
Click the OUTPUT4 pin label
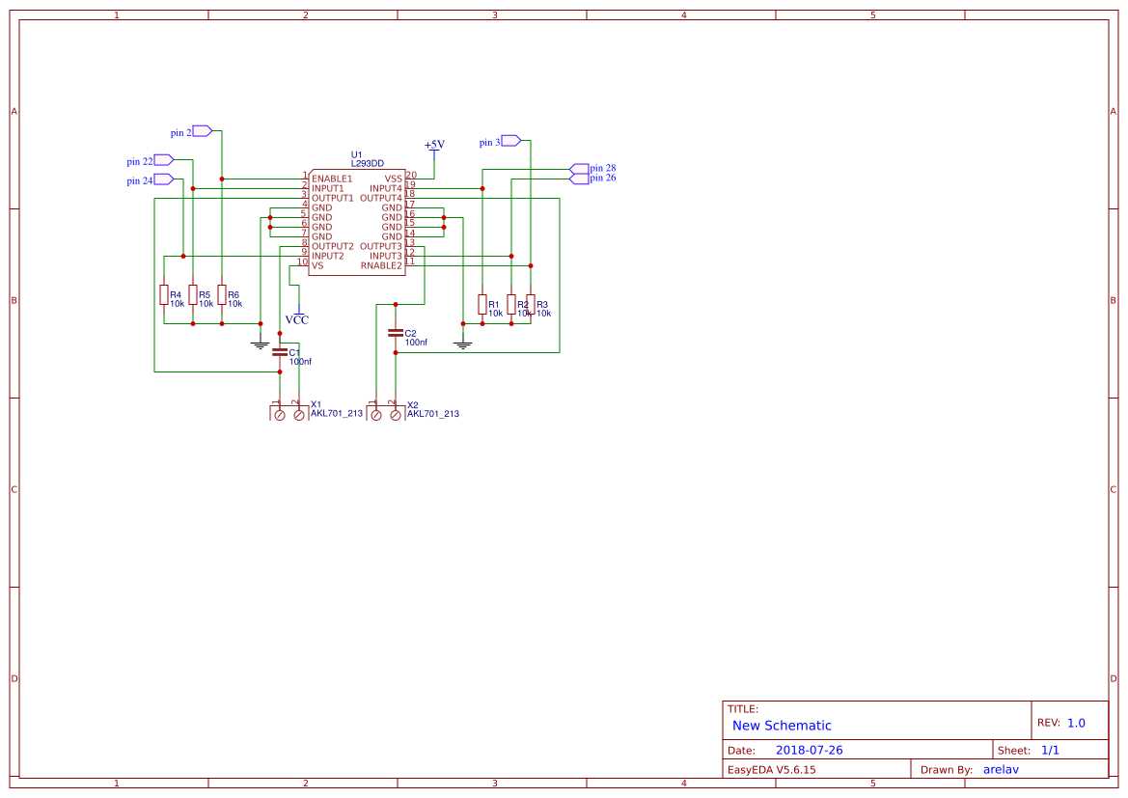click(x=381, y=198)
